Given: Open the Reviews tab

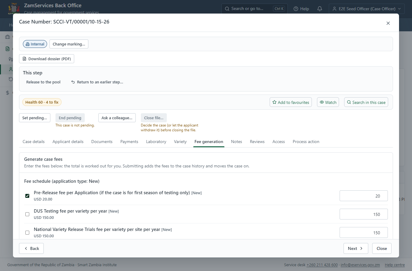Looking at the screenshot, I should 257,142.
